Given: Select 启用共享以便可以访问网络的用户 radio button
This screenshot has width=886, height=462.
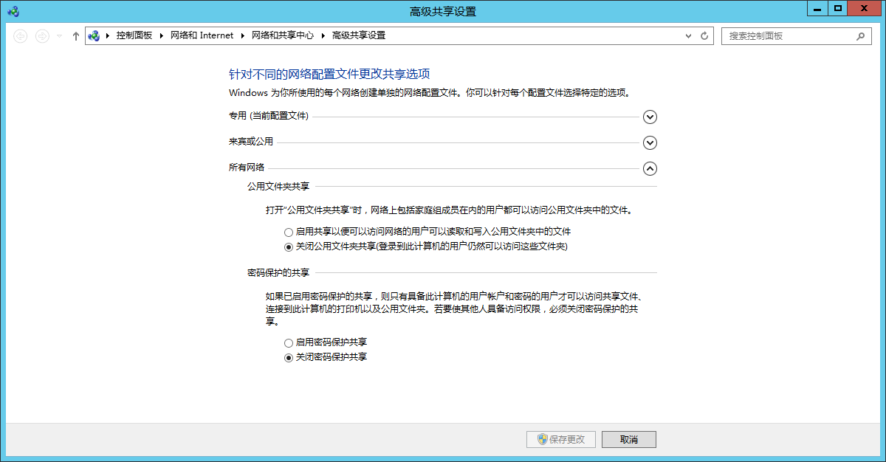Looking at the screenshot, I should pyautogui.click(x=289, y=232).
